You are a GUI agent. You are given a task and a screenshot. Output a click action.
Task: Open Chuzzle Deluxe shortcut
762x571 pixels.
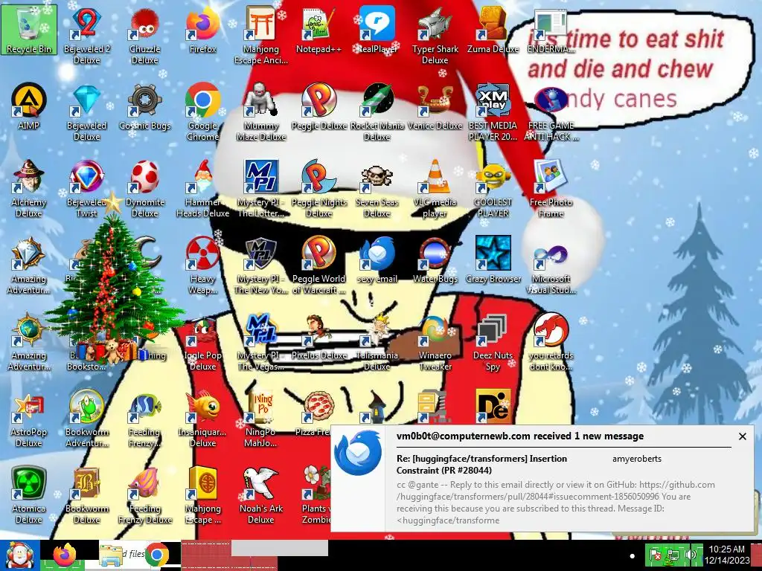coord(145,36)
